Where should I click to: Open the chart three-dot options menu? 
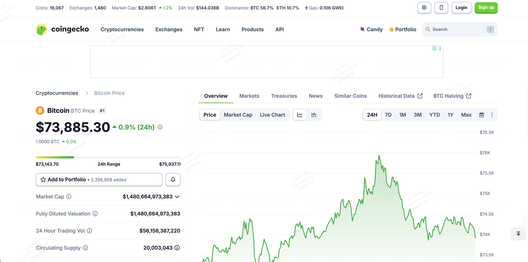[492, 115]
